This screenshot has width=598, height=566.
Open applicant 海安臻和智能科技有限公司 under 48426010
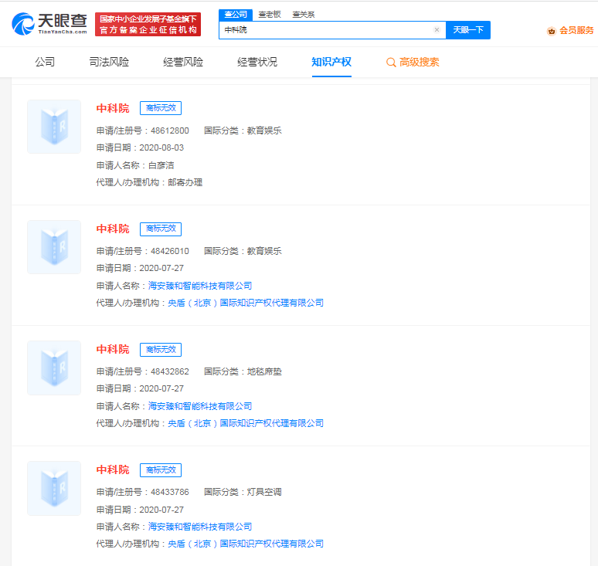200,286
